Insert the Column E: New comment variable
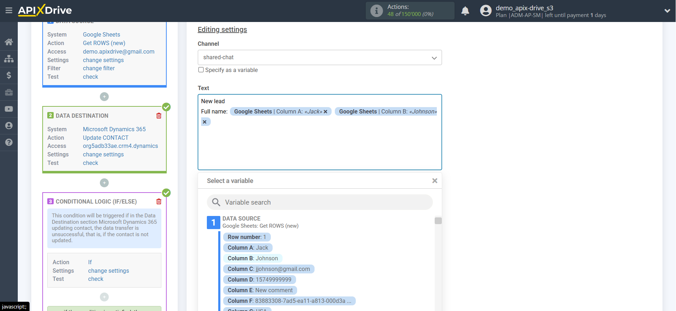This screenshot has width=676, height=311. point(260,290)
